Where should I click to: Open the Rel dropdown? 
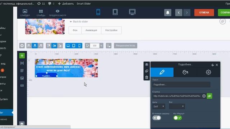tap(177, 106)
